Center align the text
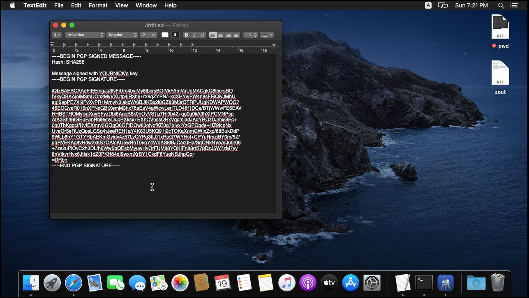The image size is (529, 298). click(221, 35)
